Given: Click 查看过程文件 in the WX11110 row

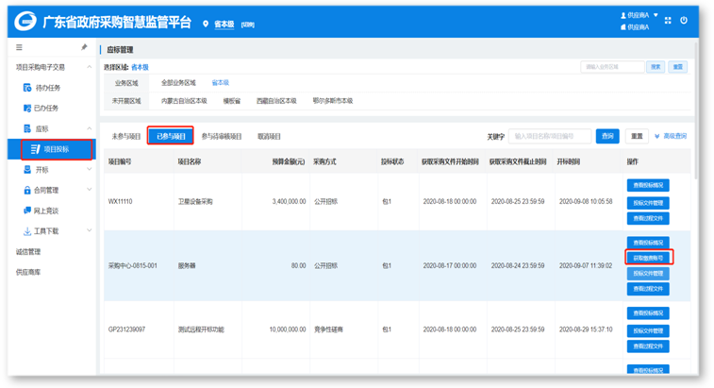Looking at the screenshot, I should pos(648,218).
